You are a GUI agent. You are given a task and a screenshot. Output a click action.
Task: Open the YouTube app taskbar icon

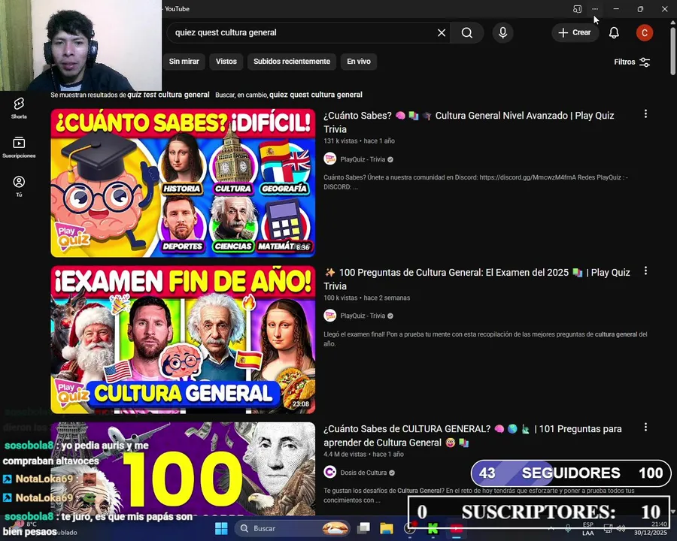pos(457,528)
